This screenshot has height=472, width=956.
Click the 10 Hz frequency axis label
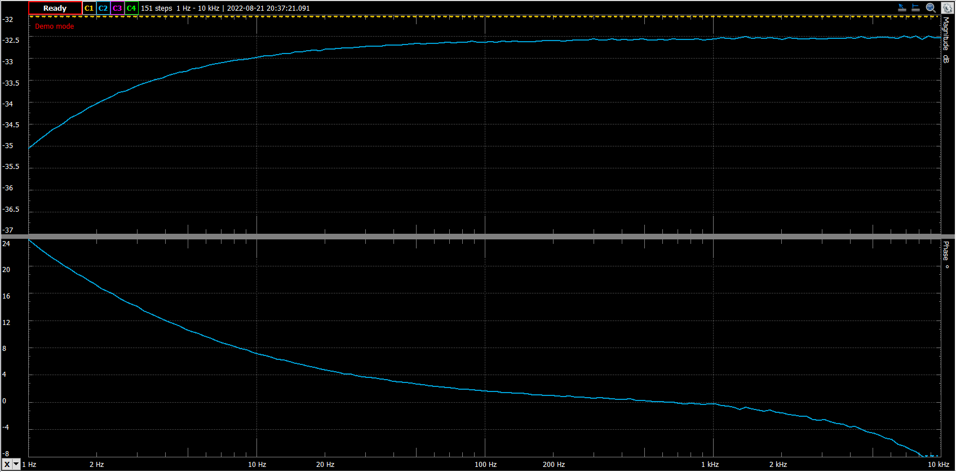pos(257,465)
